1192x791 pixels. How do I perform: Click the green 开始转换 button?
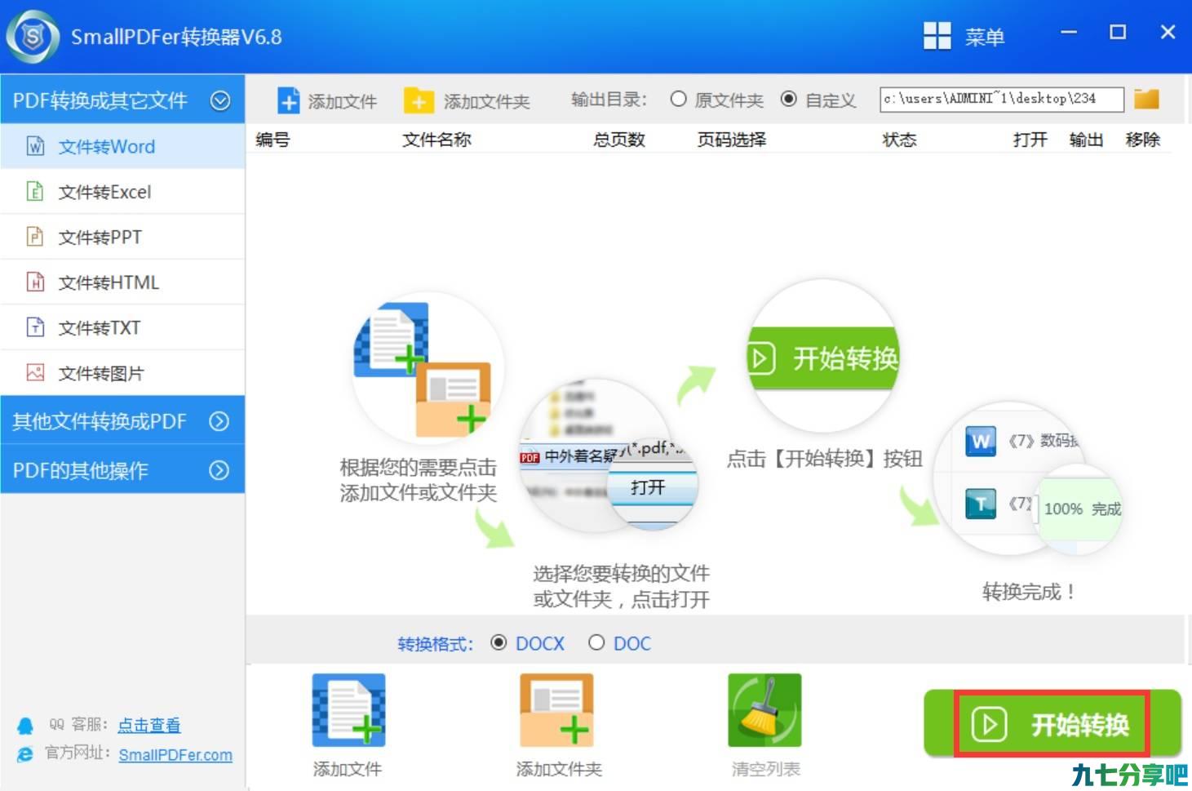pyautogui.click(x=1052, y=724)
